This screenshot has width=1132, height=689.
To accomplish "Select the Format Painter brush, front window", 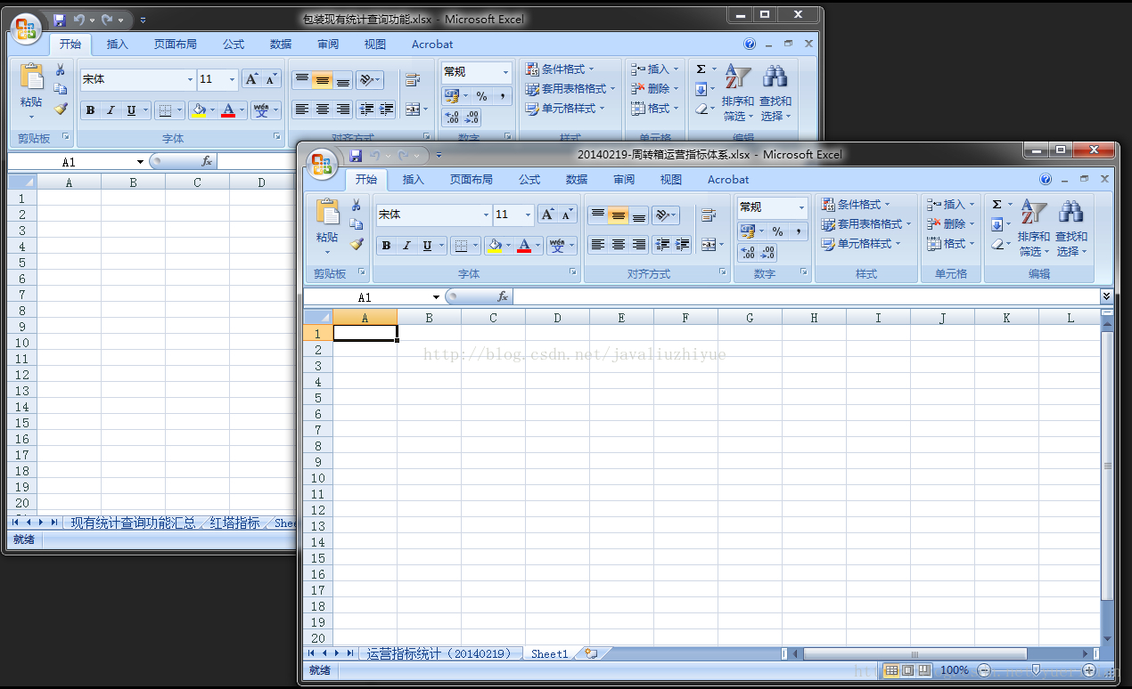I will 357,243.
